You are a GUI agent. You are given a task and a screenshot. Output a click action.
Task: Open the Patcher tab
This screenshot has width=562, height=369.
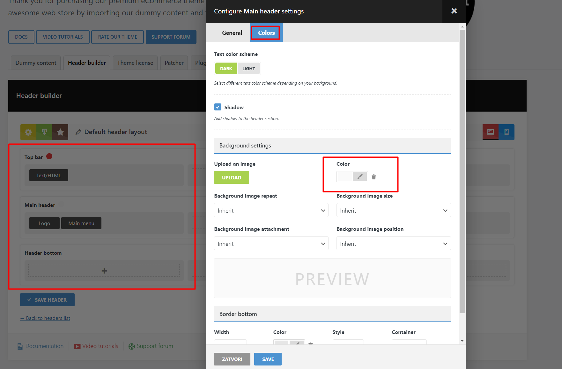[x=174, y=63]
